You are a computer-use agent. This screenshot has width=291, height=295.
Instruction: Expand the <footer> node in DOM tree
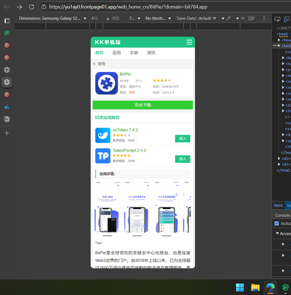(x=283, y=111)
